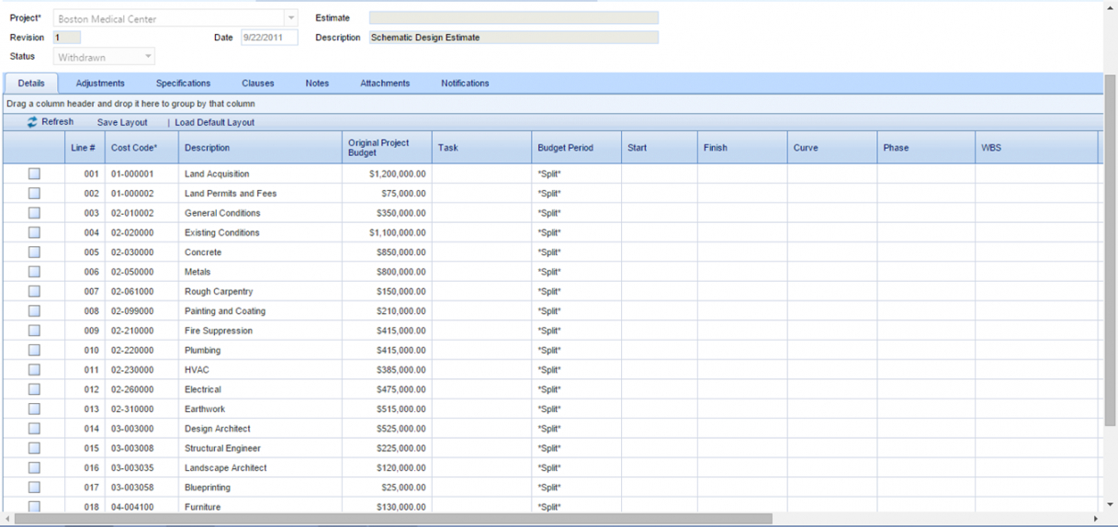Click the horizontal scrollbar right arrow
The image size is (1118, 527).
point(1095,519)
